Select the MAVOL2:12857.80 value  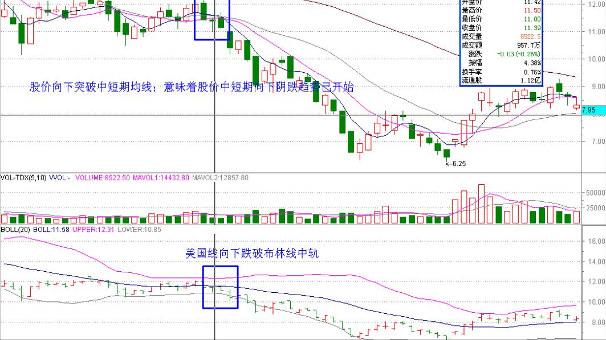coord(220,178)
